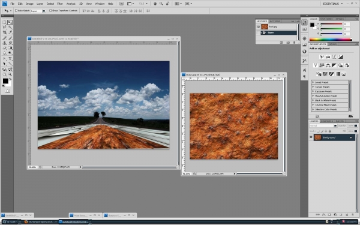Image resolution: width=360 pixels, height=225 pixels.
Task: Open the Image menu
Action: coord(29,4)
